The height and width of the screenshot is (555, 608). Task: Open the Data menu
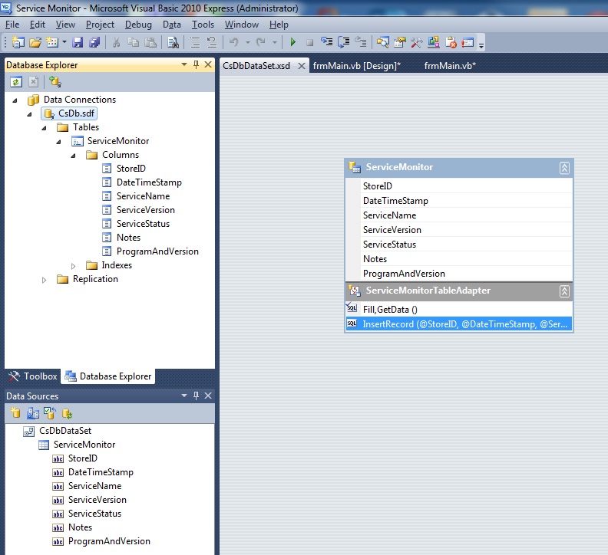172,25
